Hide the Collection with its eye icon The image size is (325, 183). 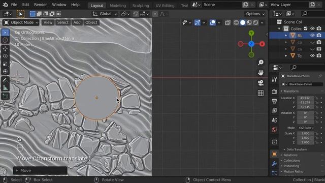(312, 28)
